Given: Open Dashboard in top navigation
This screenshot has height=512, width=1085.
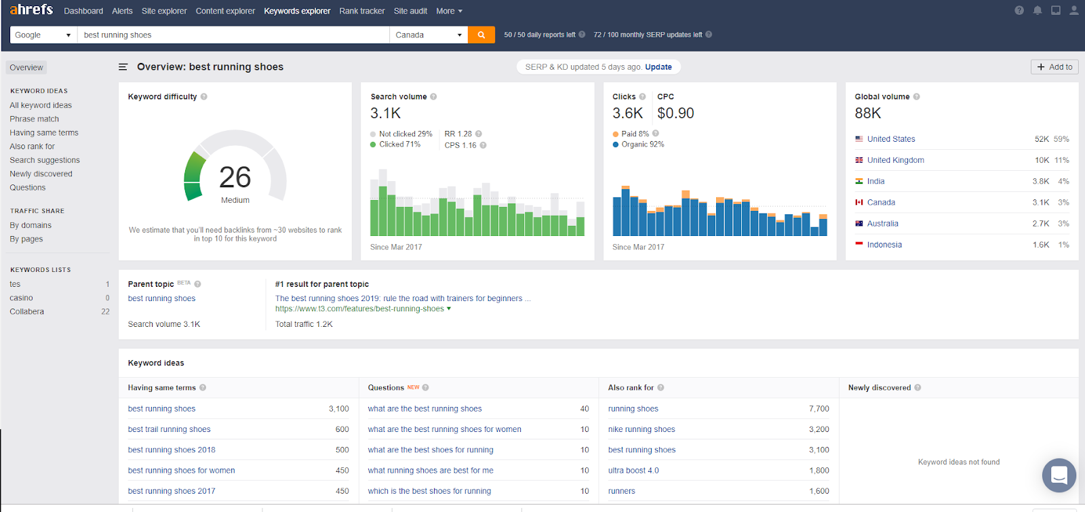Looking at the screenshot, I should coord(83,11).
